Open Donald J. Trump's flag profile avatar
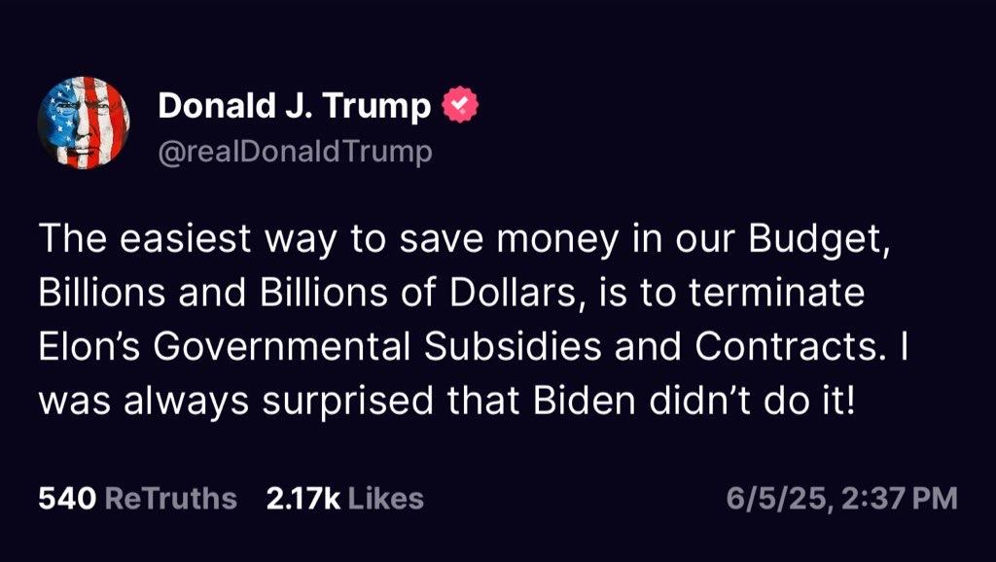996x562 pixels. coord(84,123)
